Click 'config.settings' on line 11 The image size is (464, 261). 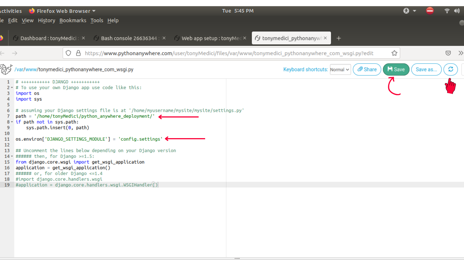(141, 139)
